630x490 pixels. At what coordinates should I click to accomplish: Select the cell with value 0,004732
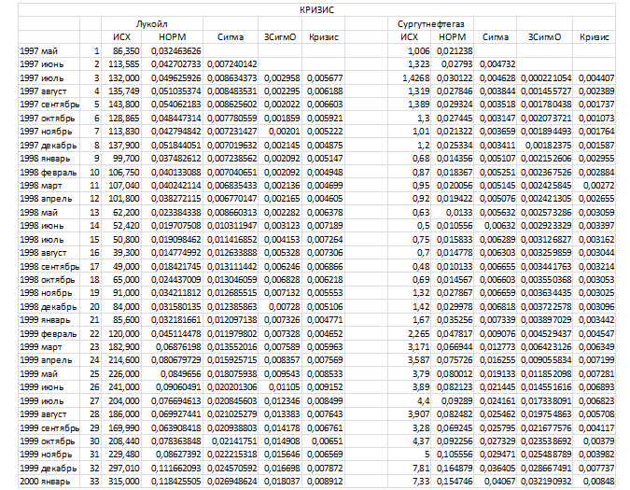[495, 64]
